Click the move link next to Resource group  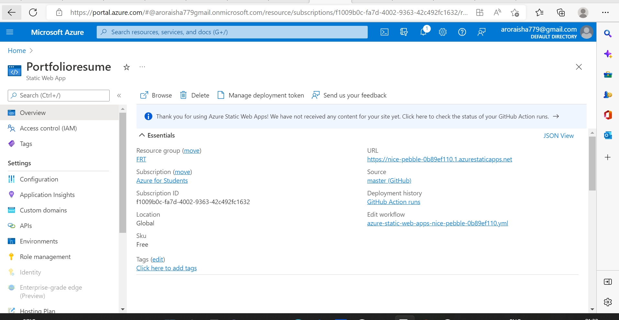pyautogui.click(x=192, y=150)
